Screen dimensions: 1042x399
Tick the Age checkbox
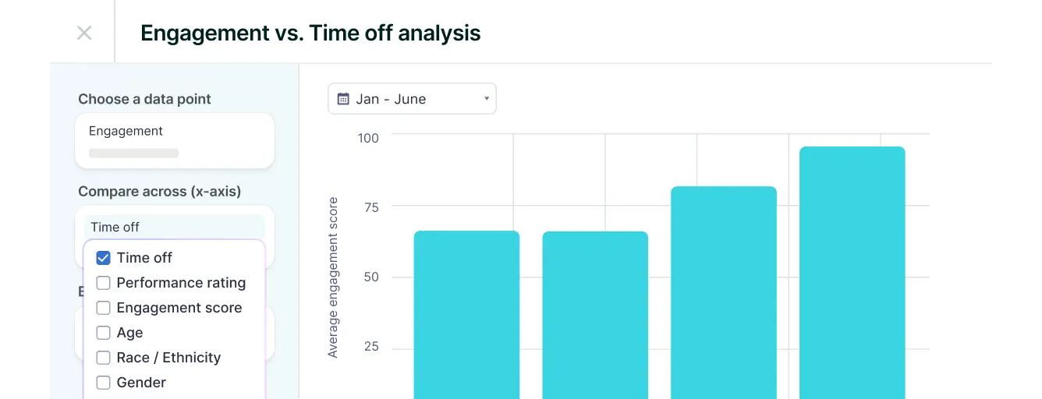click(103, 333)
